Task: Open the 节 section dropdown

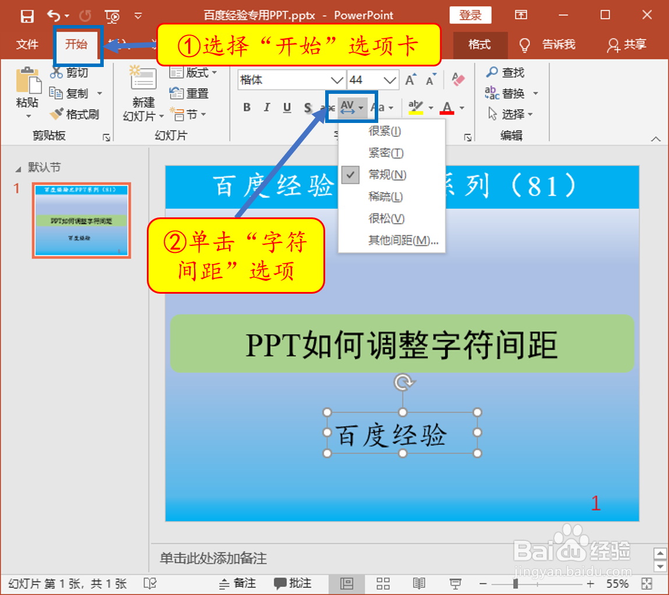Action: (x=188, y=114)
